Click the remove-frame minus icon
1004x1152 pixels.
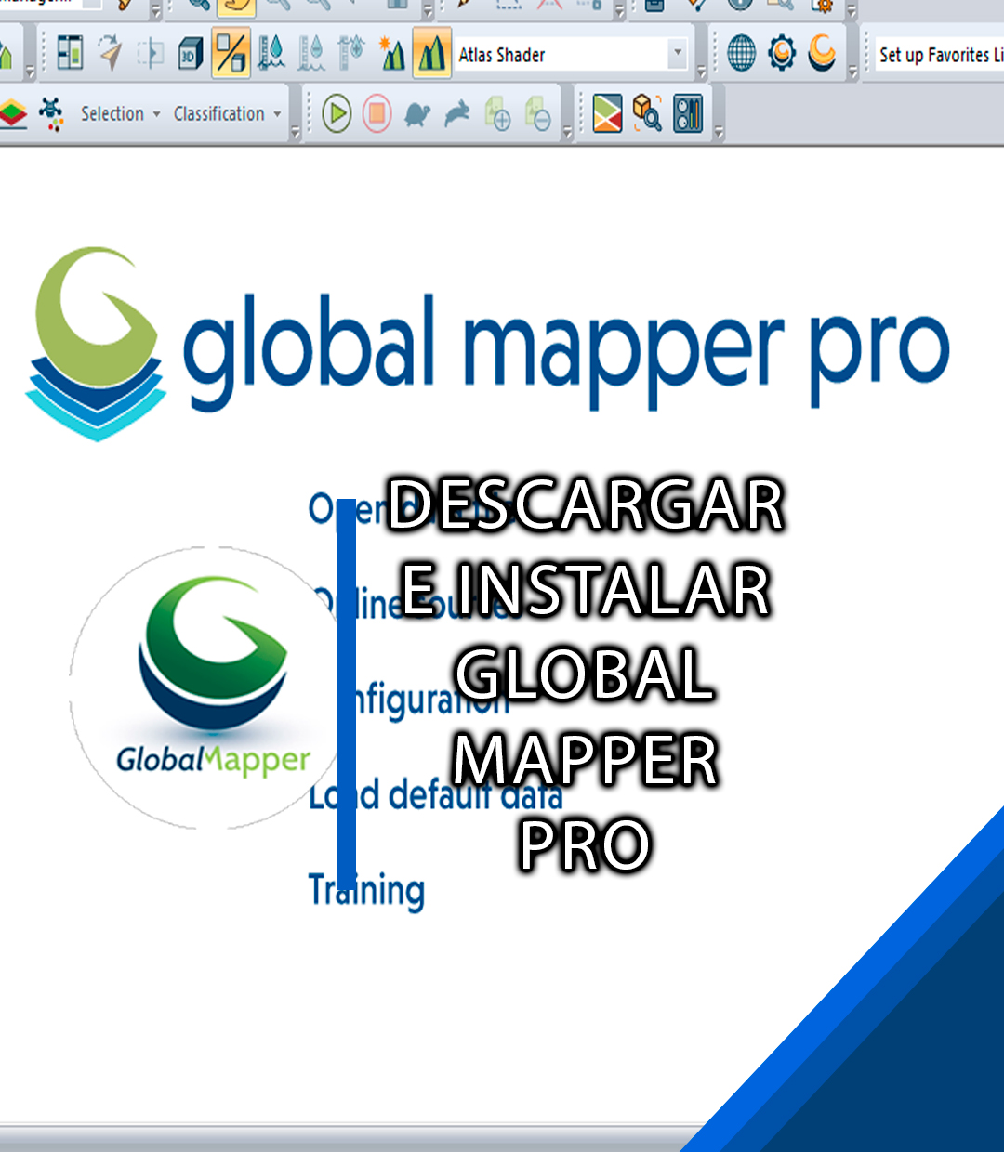[537, 114]
